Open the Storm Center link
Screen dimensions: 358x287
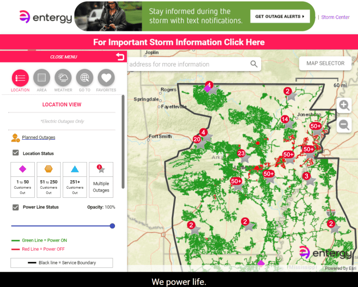335,17
